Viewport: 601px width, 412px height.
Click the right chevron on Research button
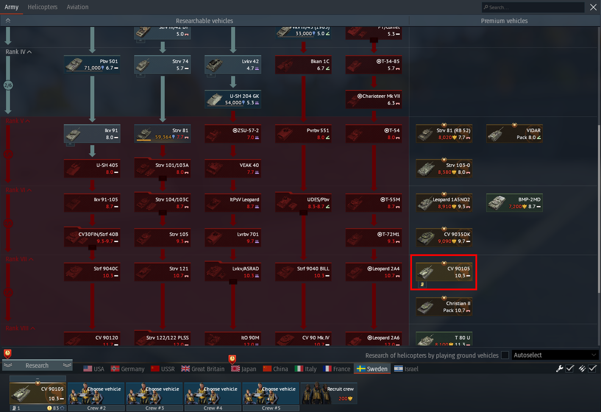click(67, 365)
